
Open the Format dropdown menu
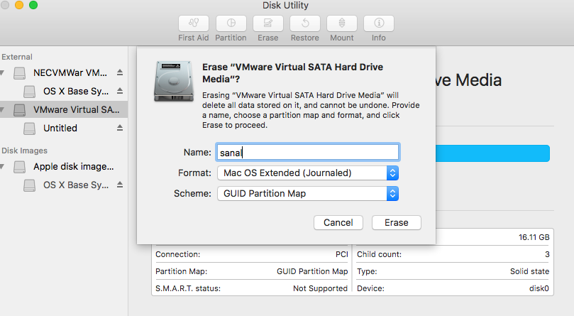click(308, 173)
